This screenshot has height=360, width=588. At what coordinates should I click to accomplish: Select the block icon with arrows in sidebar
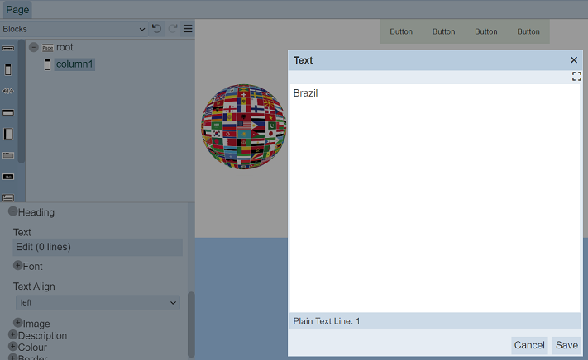pos(8,91)
